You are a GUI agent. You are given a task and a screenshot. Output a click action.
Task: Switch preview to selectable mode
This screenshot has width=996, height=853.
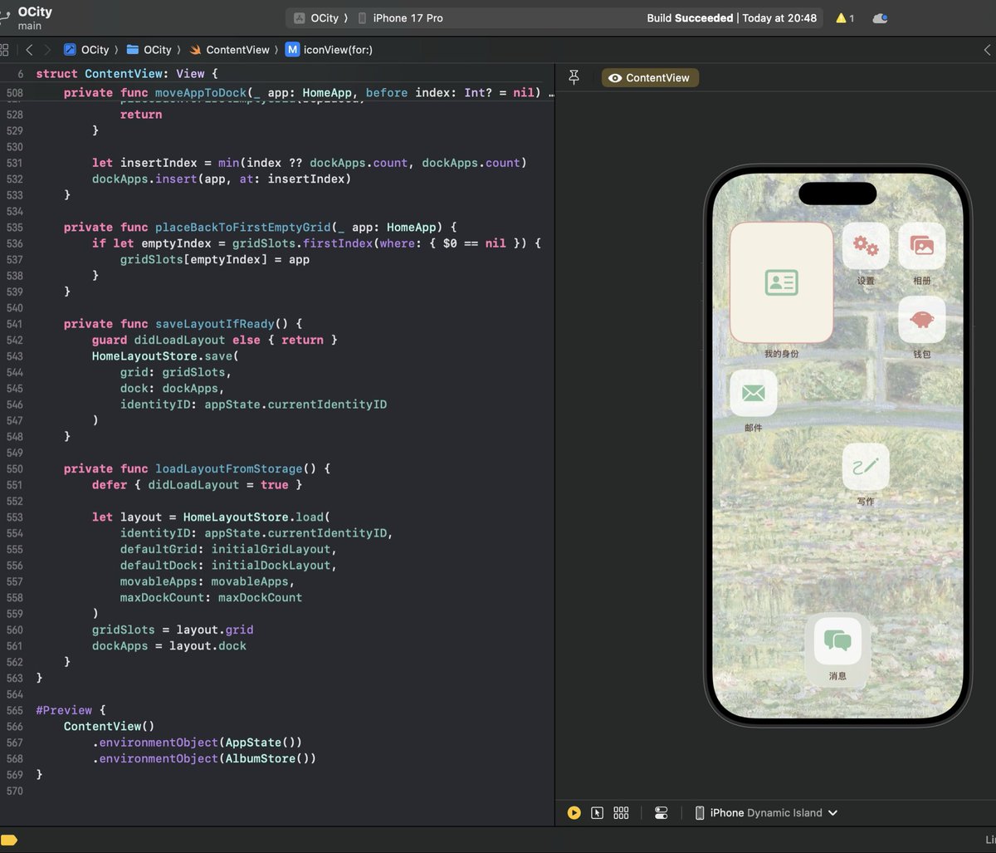597,813
